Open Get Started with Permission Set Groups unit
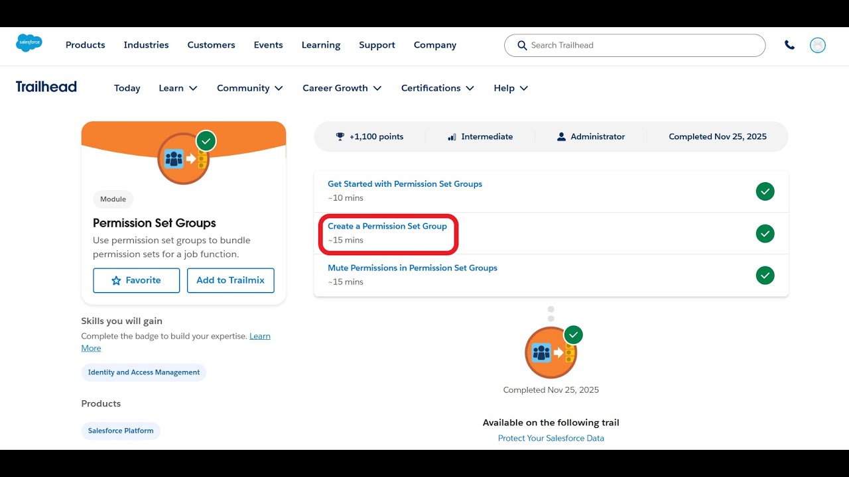The width and height of the screenshot is (849, 477). 405,184
